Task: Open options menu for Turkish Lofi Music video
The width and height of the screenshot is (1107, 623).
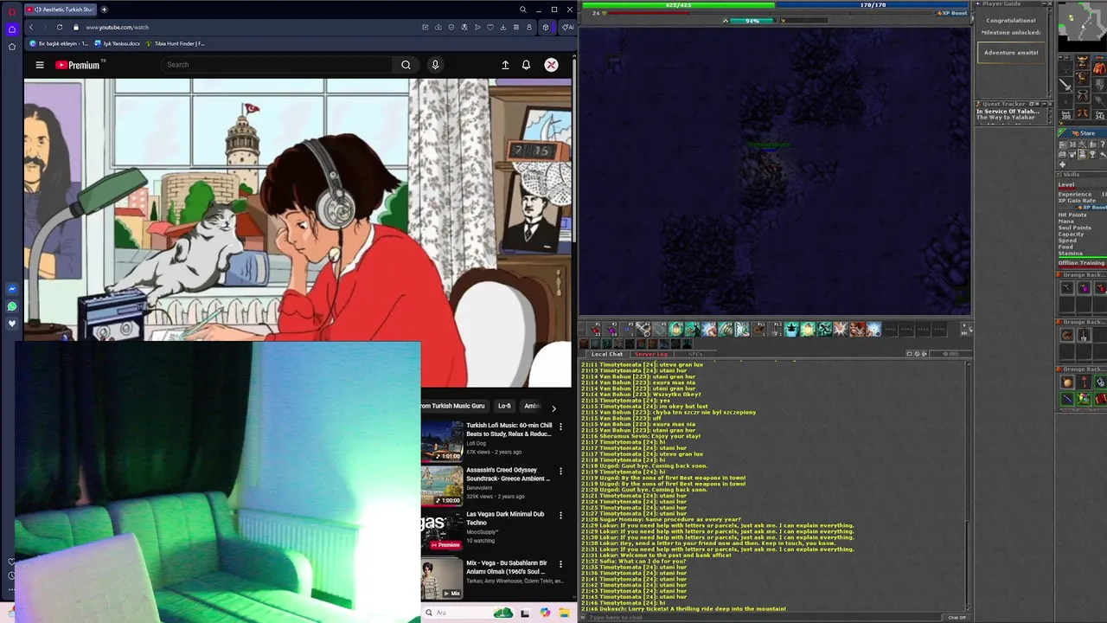Action: (x=560, y=427)
